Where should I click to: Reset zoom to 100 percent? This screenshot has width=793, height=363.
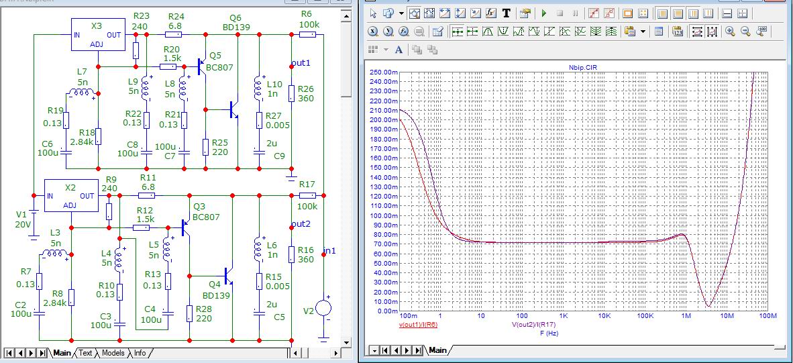point(761,31)
